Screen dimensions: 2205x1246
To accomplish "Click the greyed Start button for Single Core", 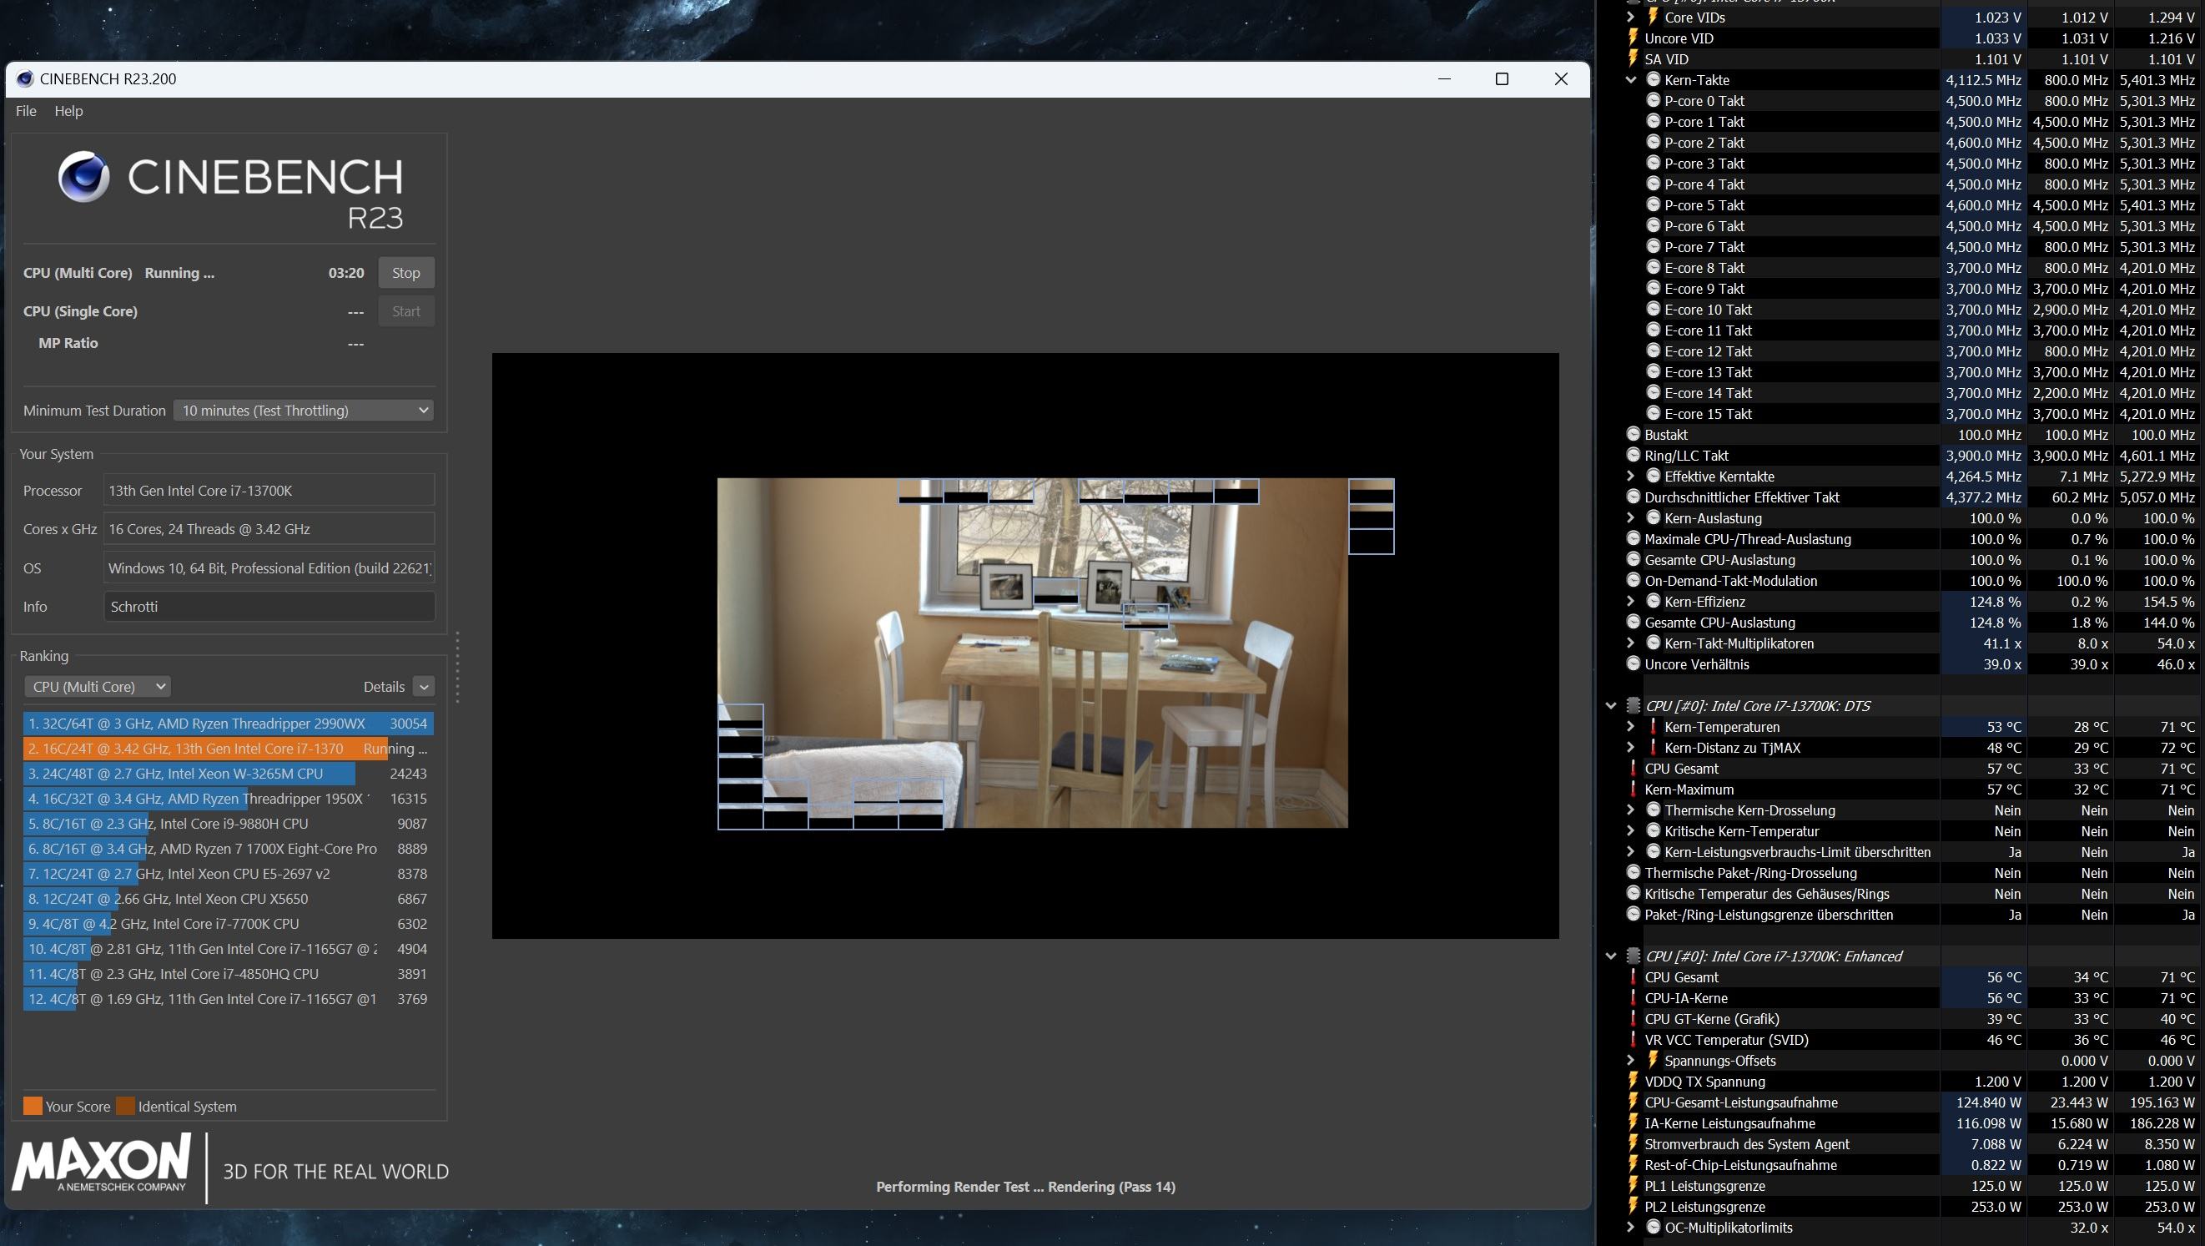I will 405,310.
